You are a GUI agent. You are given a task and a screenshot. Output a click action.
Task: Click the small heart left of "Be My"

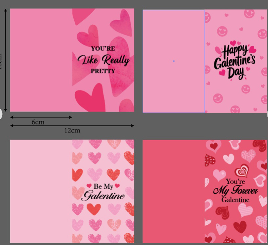89,186
